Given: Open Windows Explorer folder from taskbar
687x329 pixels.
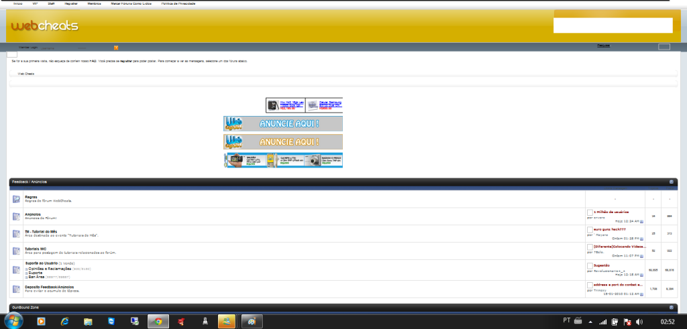Looking at the screenshot, I should (x=88, y=322).
